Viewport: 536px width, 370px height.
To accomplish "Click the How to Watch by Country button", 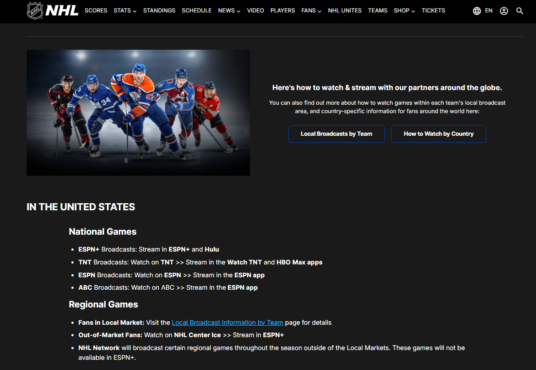I will coord(438,134).
